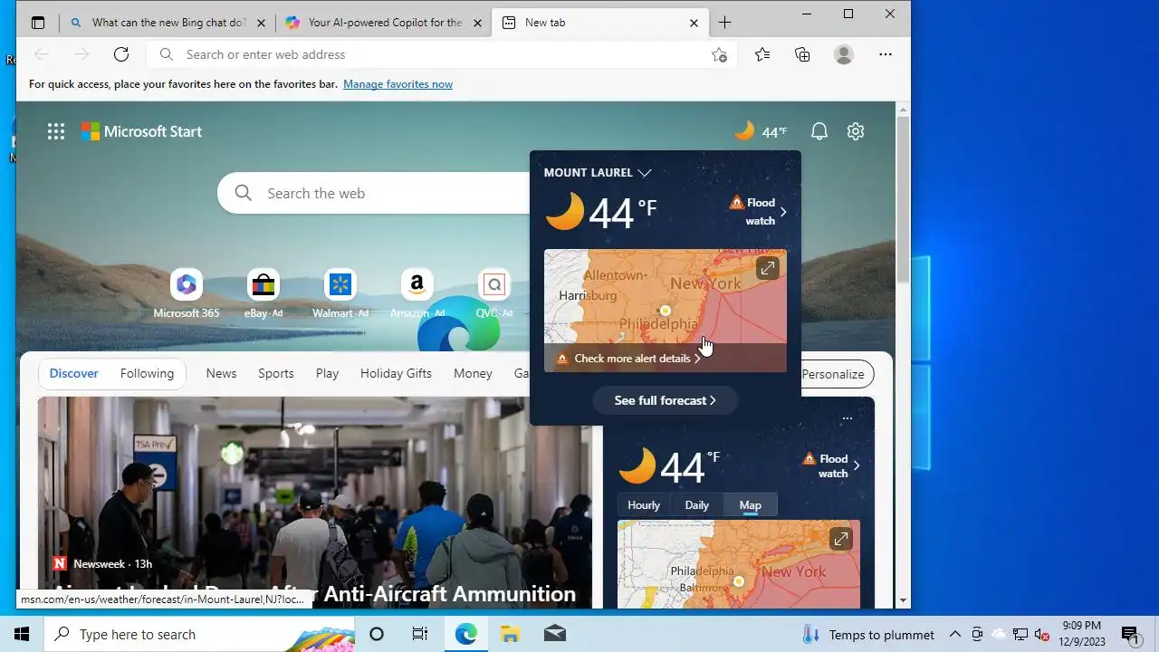Open the notifications bell

pyautogui.click(x=819, y=131)
